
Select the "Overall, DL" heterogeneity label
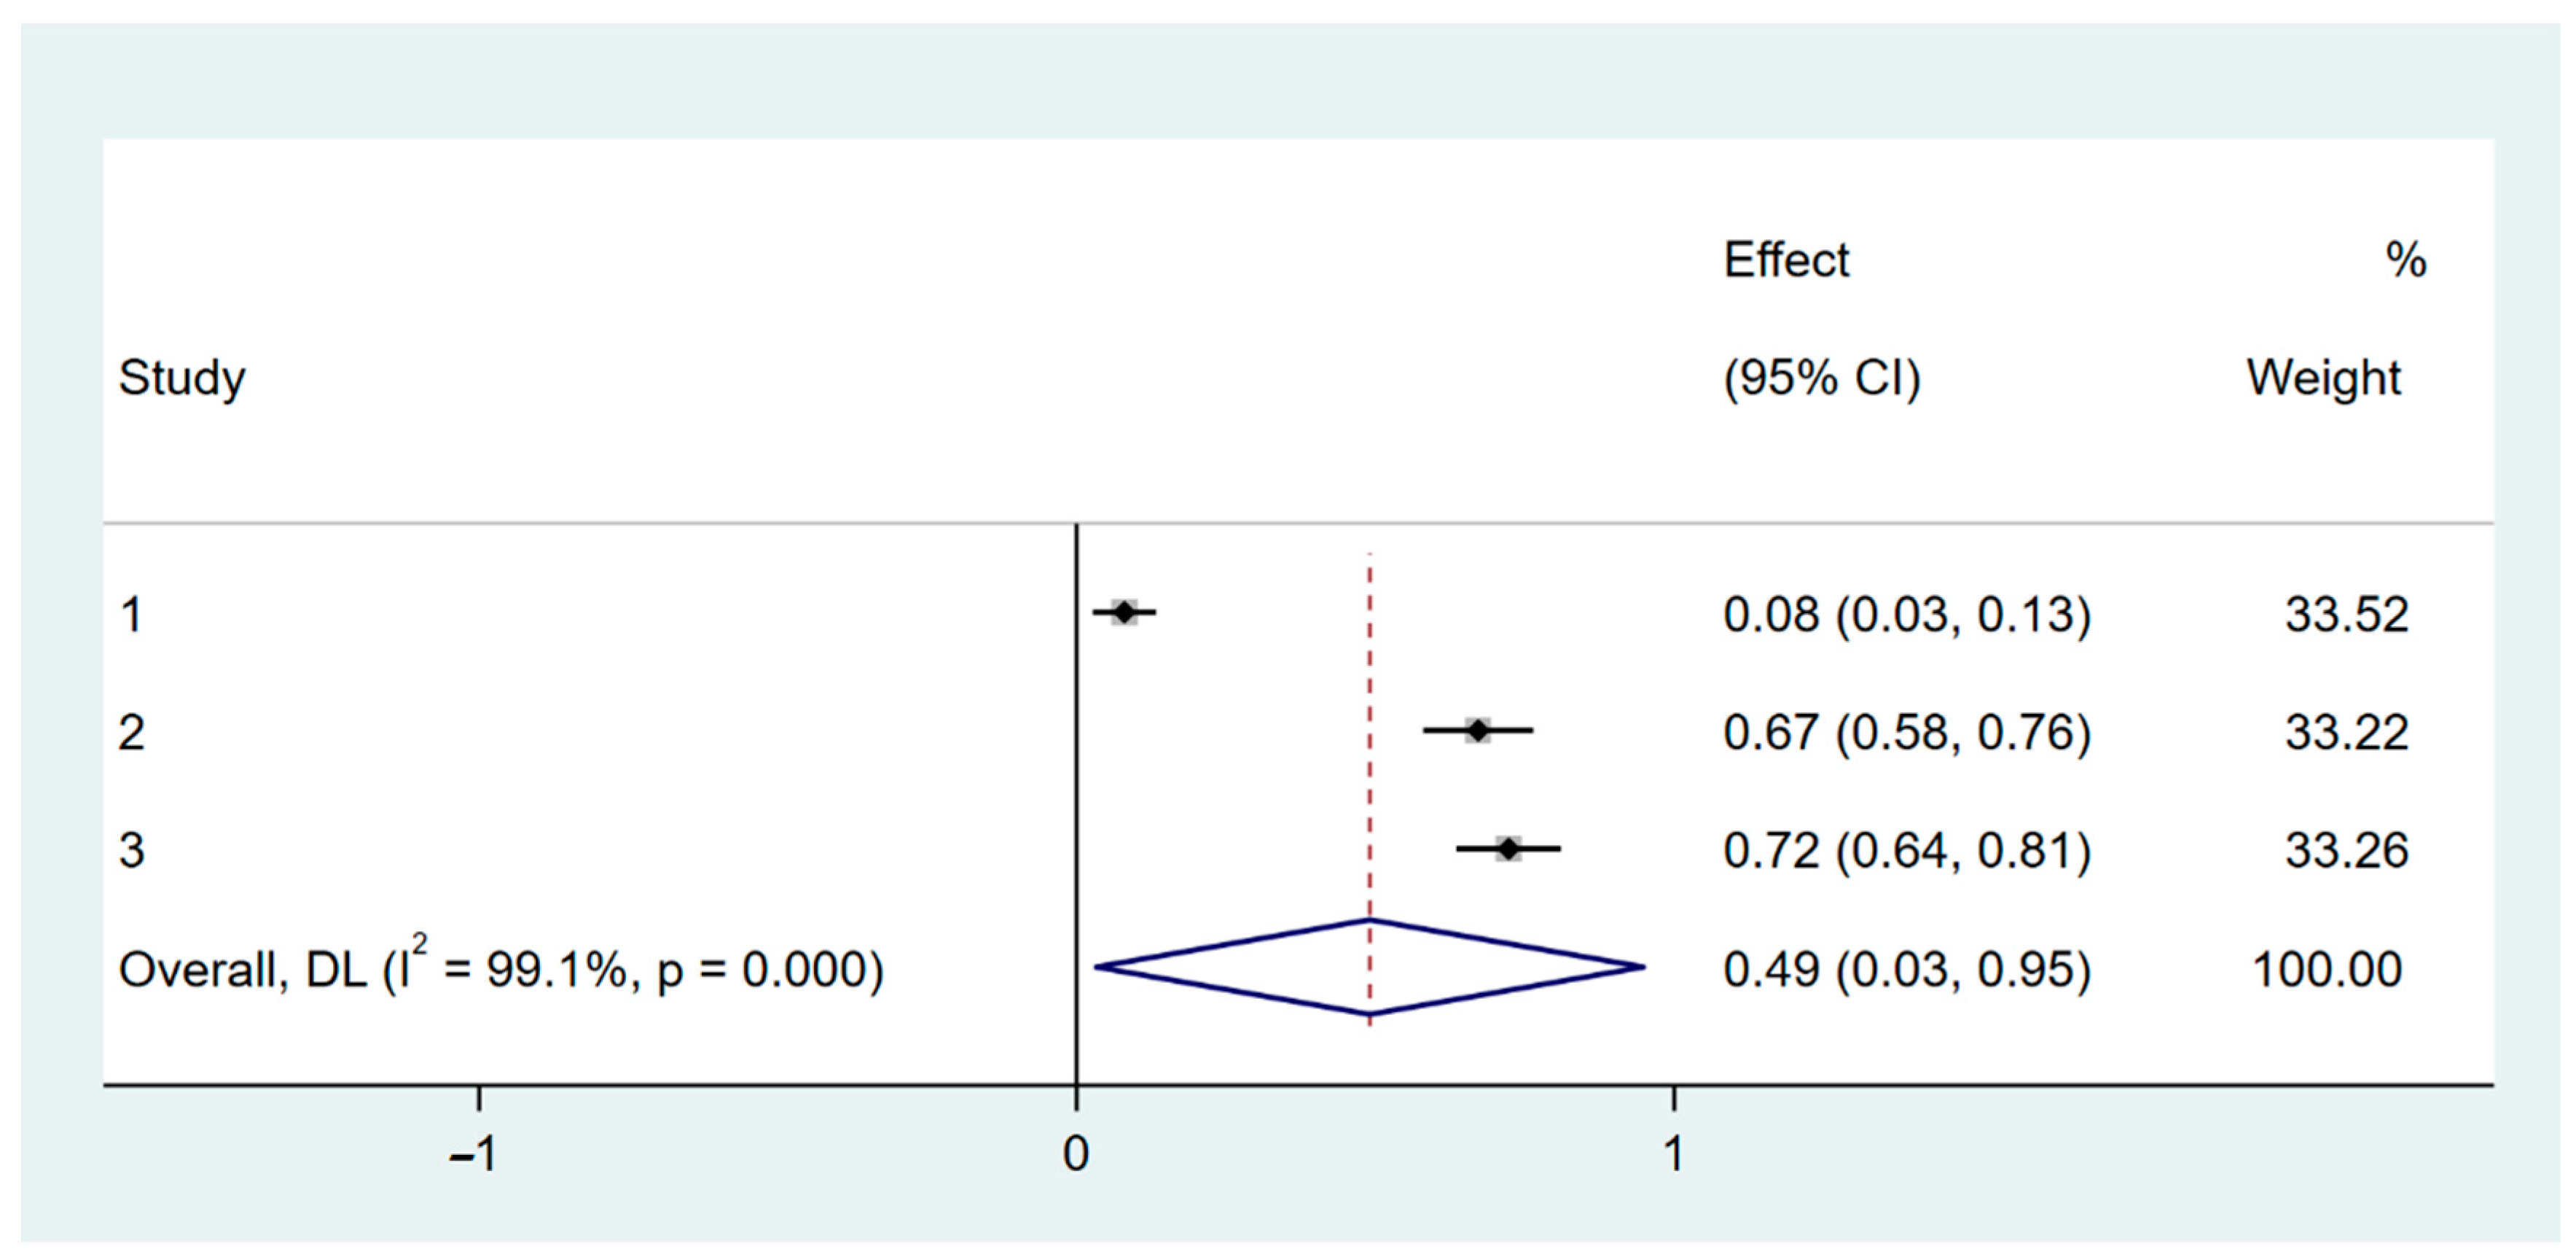pos(500,969)
